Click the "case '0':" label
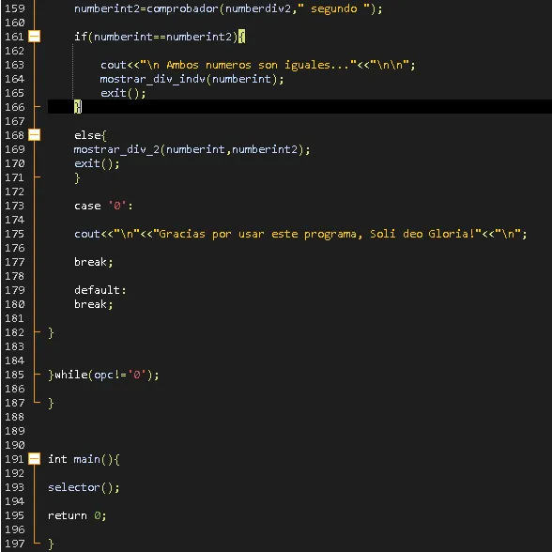The image size is (552, 552). click(x=103, y=206)
